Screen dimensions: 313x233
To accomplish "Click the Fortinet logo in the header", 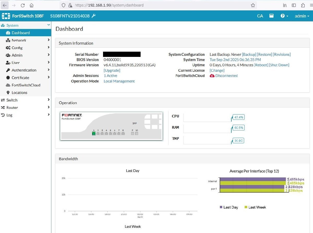I will pyautogui.click(x=6, y=16).
